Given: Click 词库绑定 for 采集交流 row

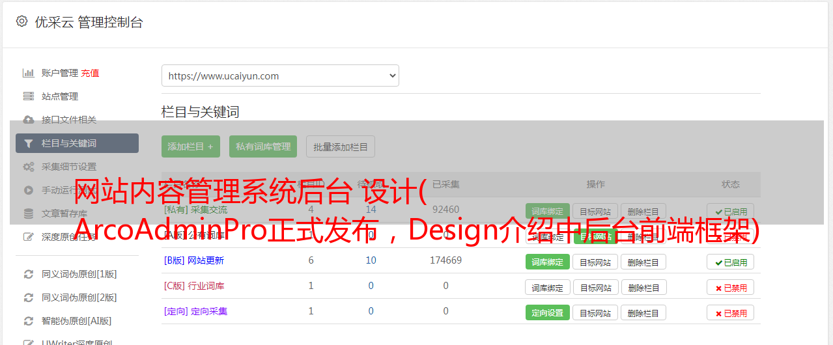Looking at the screenshot, I should pyautogui.click(x=547, y=211).
